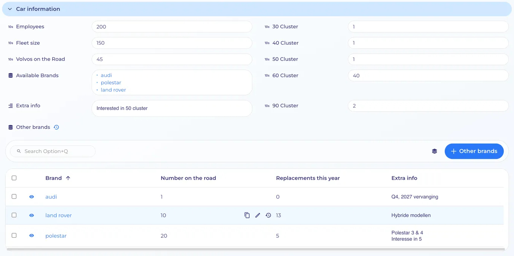Click the 60 Cluster field showing 40
This screenshot has width=514, height=256.
point(428,76)
